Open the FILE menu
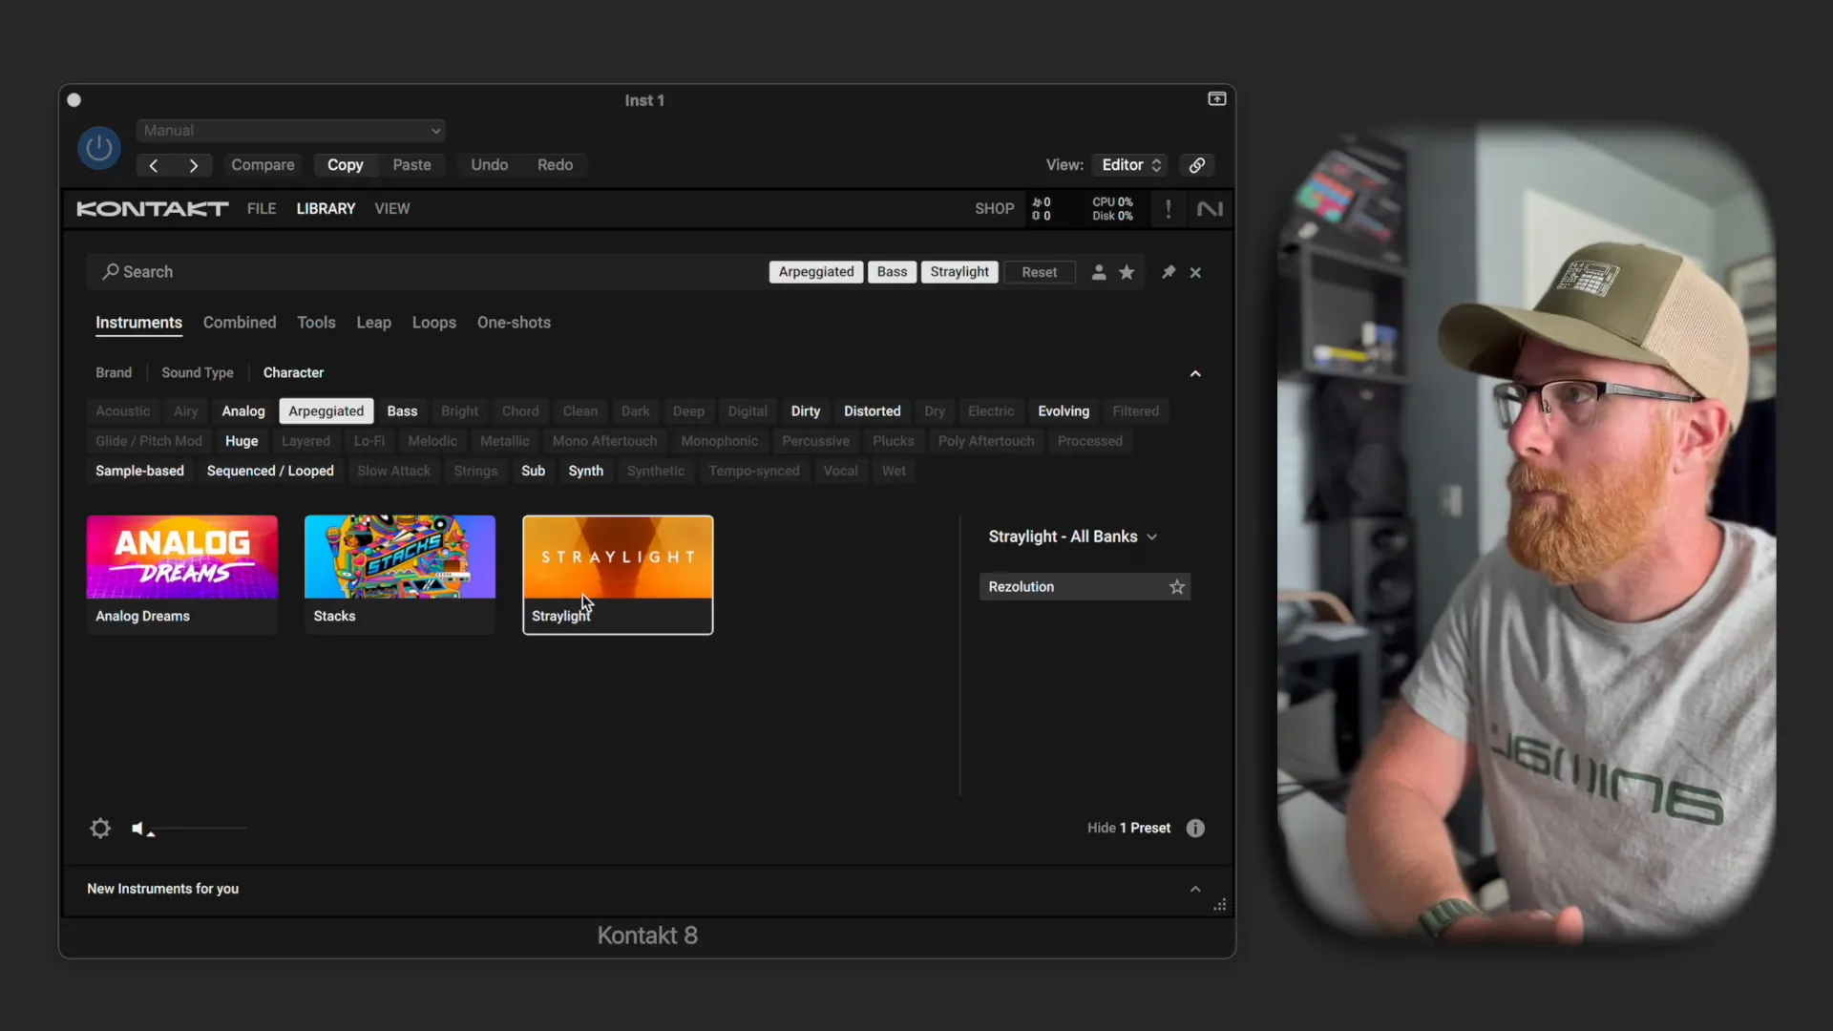 click(262, 209)
